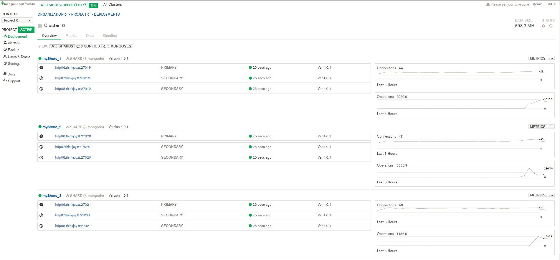Open the myShard_3 shard link

pos(52,196)
